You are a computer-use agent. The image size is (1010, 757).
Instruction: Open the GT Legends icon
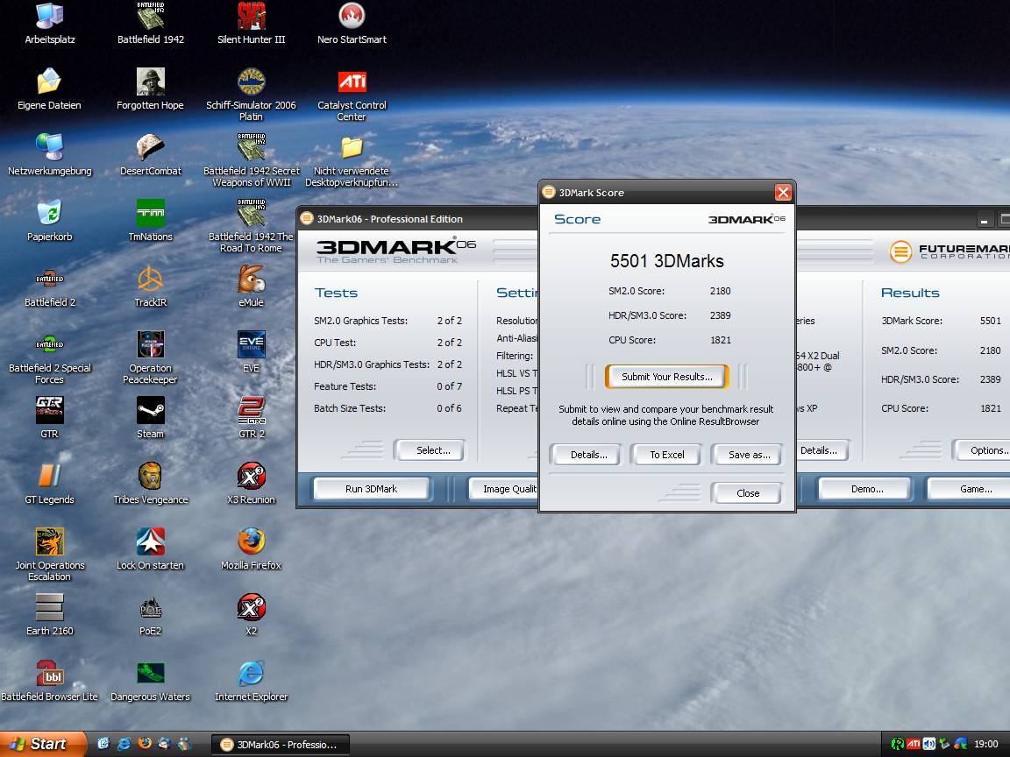(50, 484)
